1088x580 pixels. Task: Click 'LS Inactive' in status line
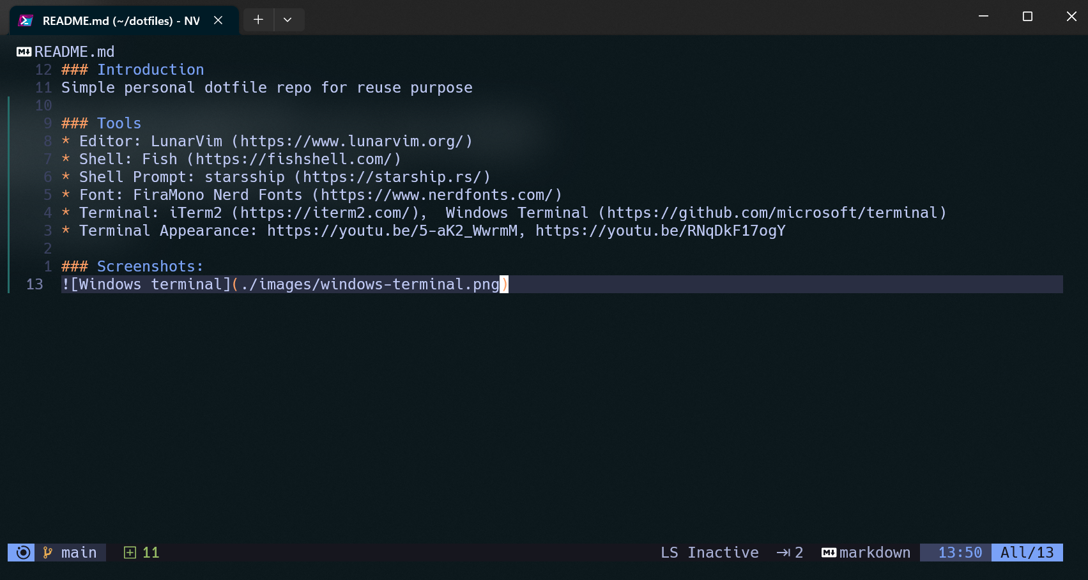(710, 553)
